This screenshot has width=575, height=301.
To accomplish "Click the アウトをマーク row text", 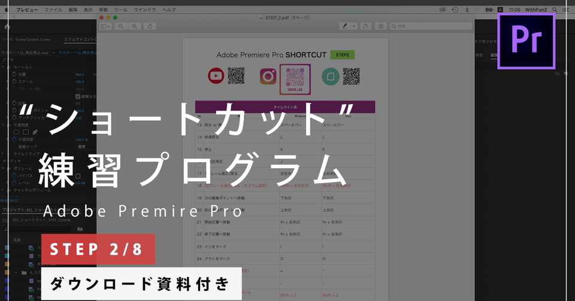I will 217,259.
